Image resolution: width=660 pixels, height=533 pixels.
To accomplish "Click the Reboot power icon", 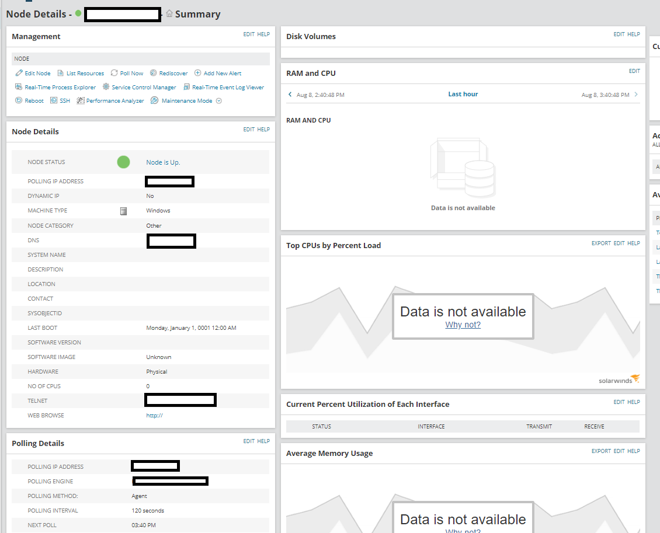I will pyautogui.click(x=19, y=100).
